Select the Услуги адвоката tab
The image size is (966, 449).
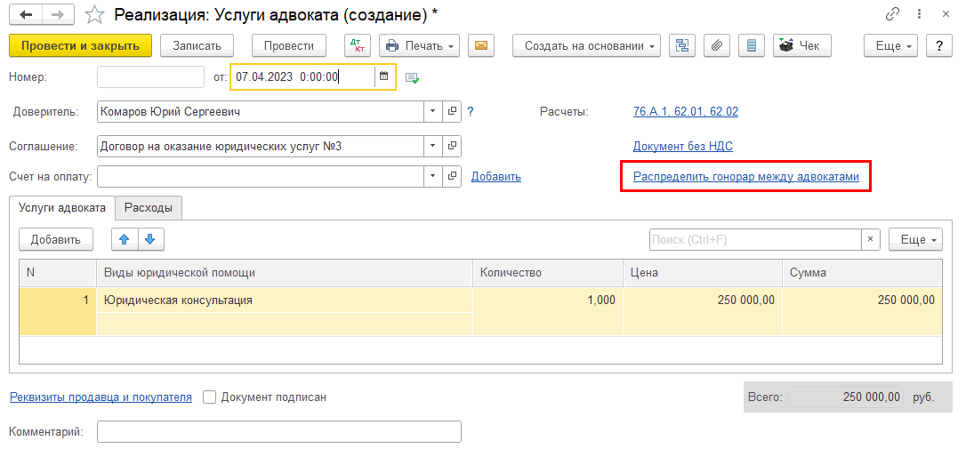[x=62, y=208]
